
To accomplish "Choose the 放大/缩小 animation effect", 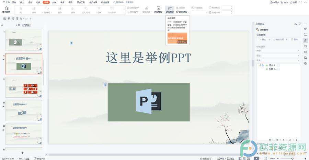I will point(86,10).
